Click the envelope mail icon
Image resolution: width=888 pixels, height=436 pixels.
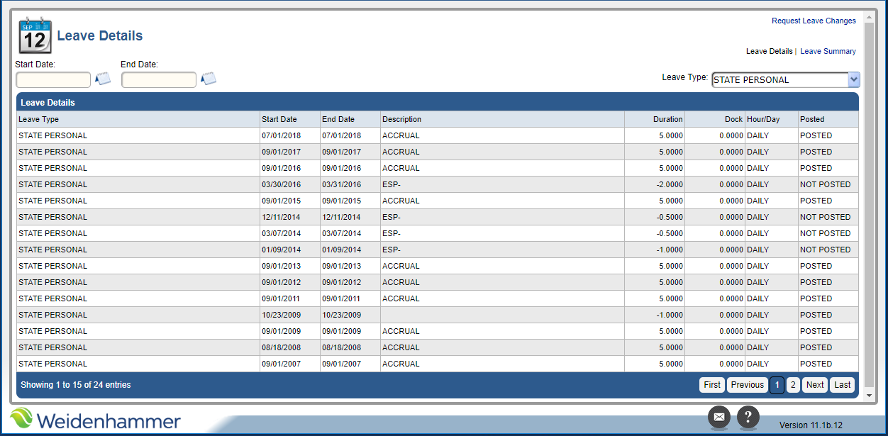coord(718,417)
